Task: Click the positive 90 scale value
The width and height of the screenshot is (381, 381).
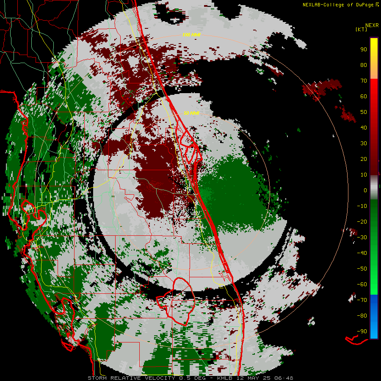Action: [364, 50]
